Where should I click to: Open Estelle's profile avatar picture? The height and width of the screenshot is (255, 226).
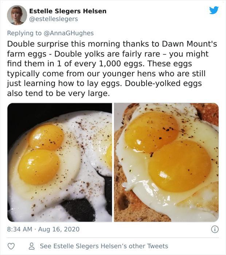point(17,15)
